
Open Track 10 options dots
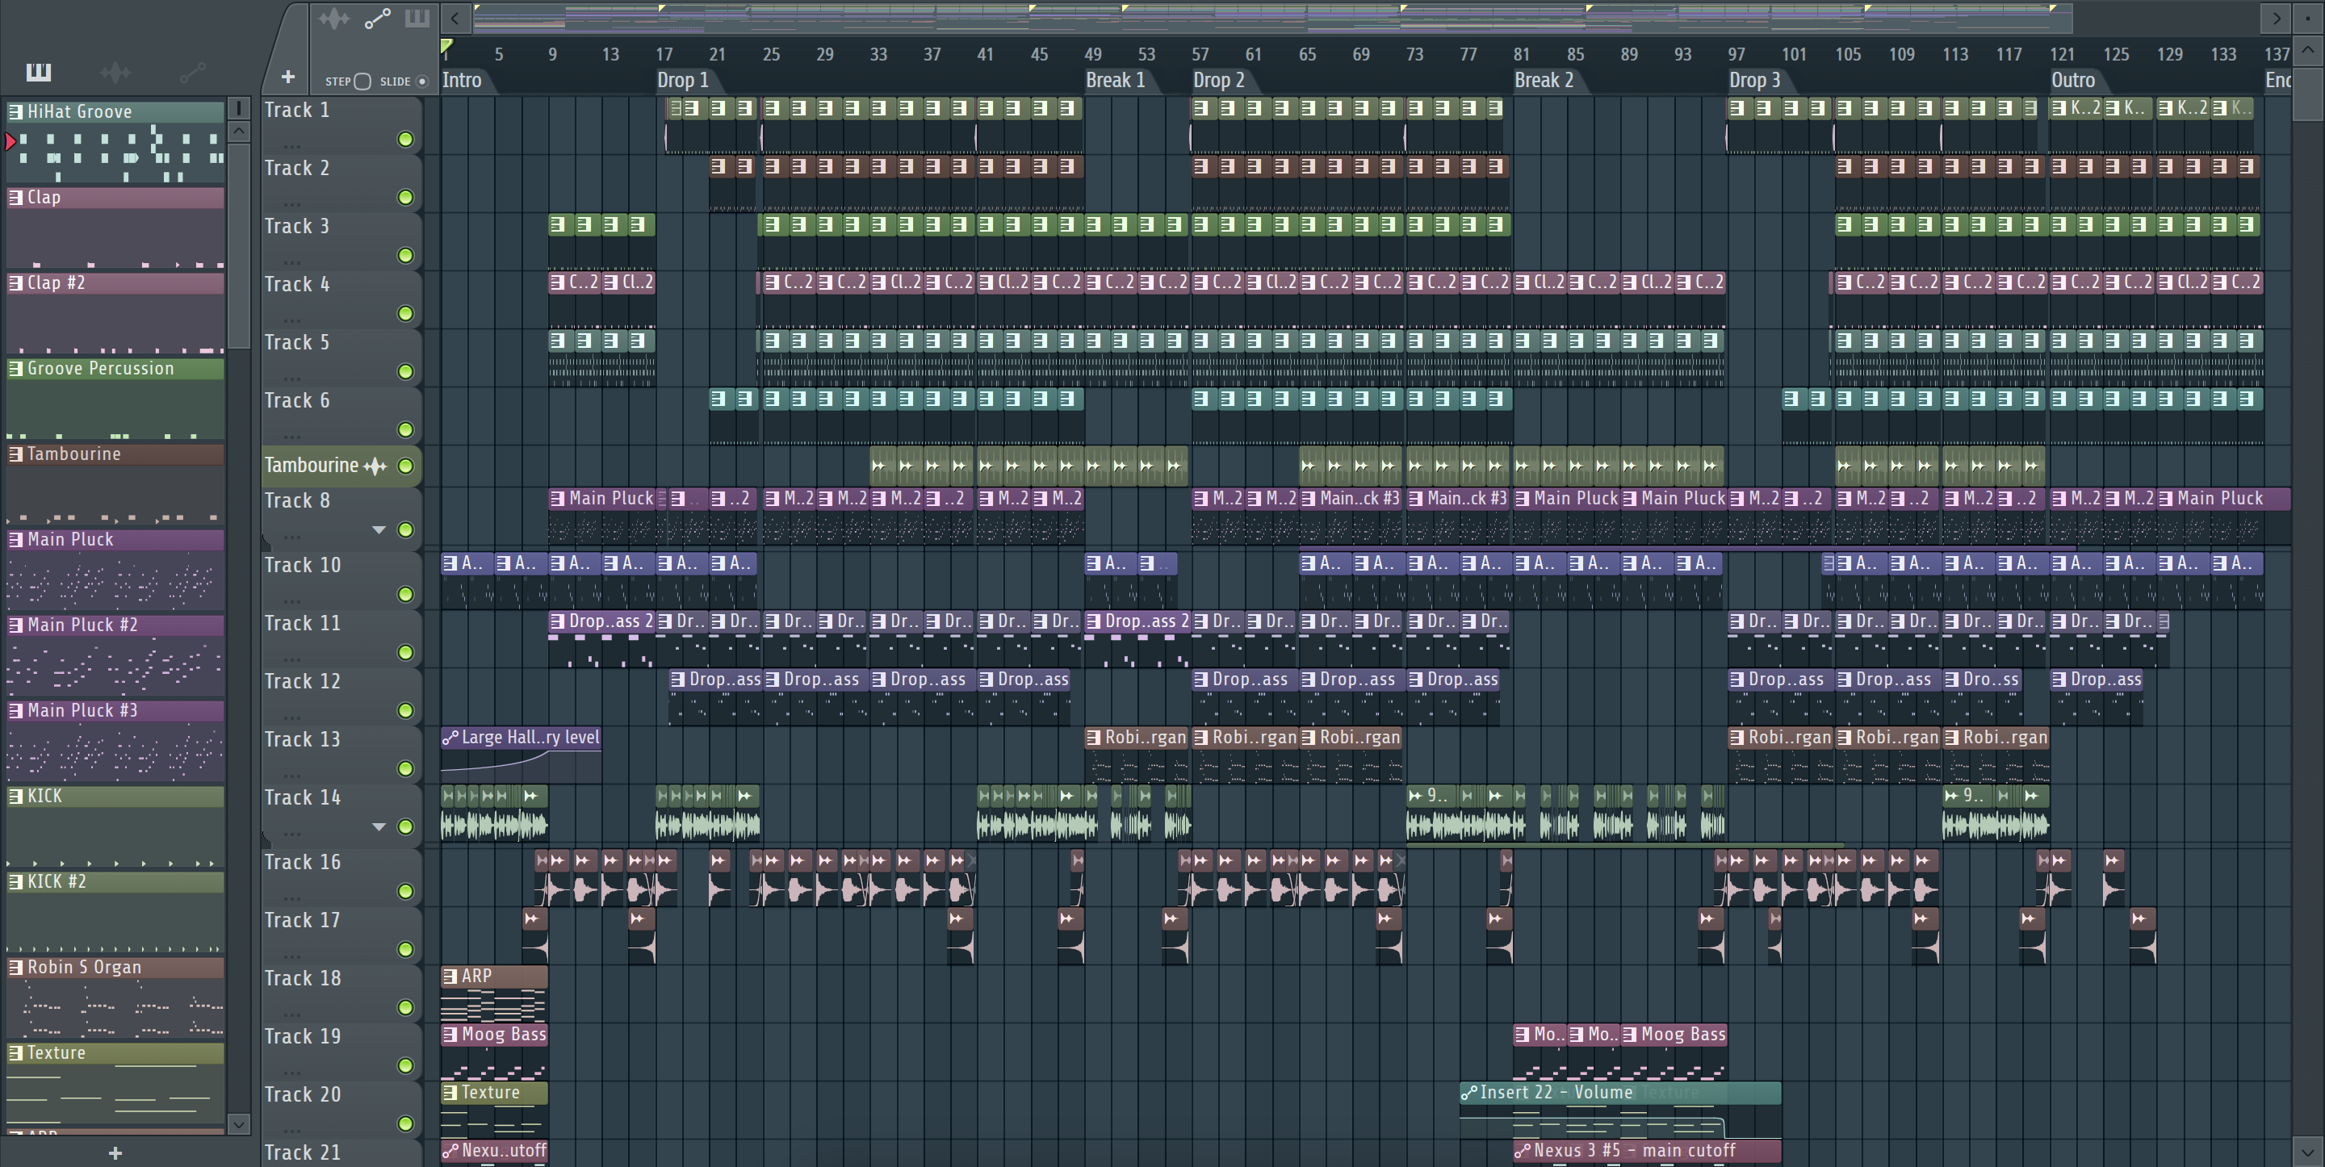click(291, 600)
